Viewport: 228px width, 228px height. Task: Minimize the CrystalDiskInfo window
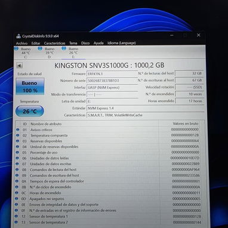172,36
